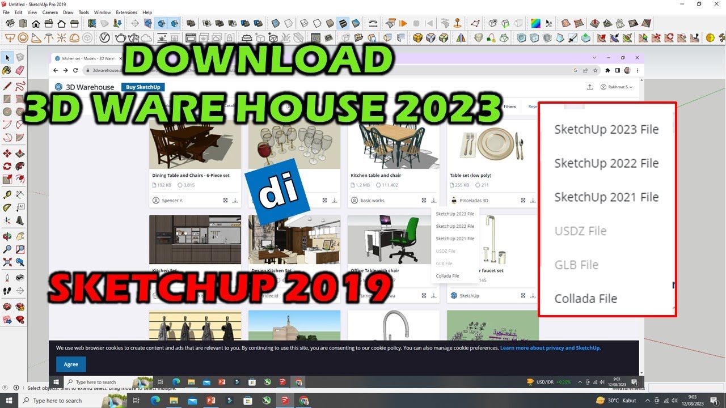Open Learn more about privacy link
This screenshot has width=726, height=408.
(550, 348)
